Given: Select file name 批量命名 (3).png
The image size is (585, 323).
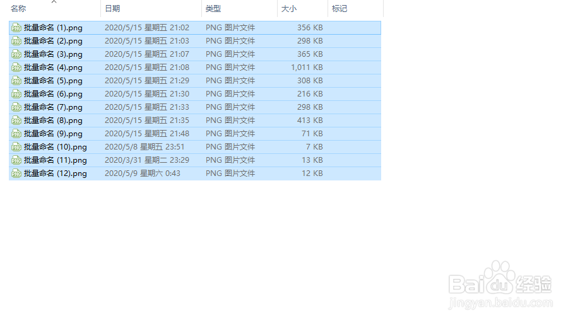Looking at the screenshot, I should (x=53, y=54).
